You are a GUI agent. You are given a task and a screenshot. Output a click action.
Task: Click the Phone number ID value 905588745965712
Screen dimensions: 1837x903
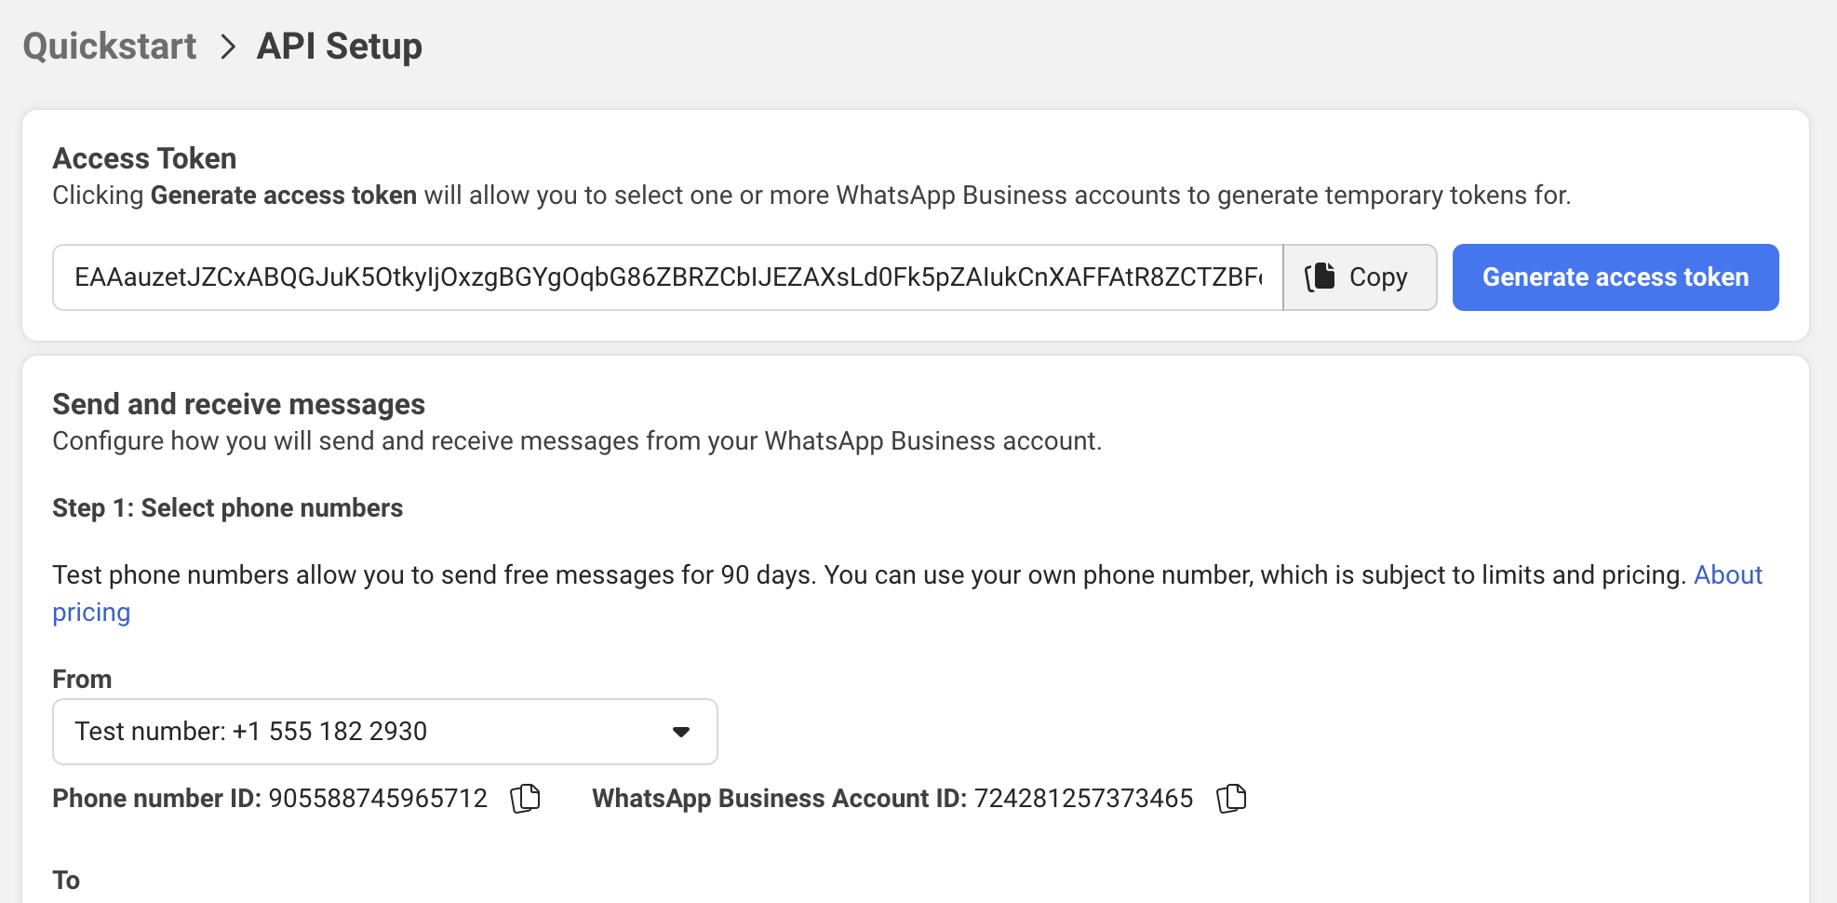(x=378, y=799)
